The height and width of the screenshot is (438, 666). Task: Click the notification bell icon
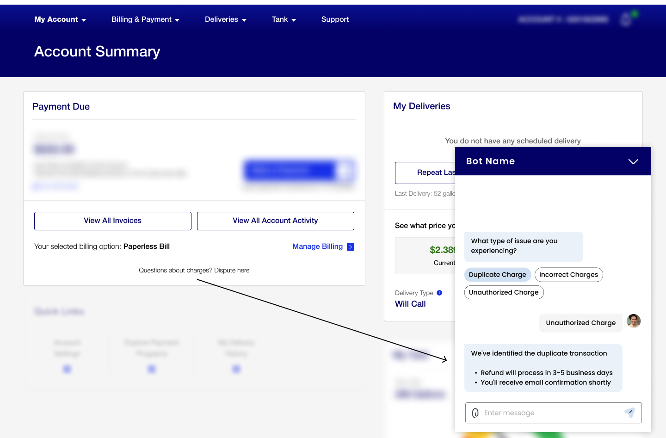(x=626, y=19)
